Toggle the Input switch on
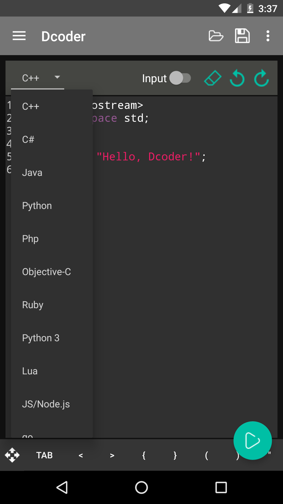Image resolution: width=283 pixels, height=504 pixels. 180,78
